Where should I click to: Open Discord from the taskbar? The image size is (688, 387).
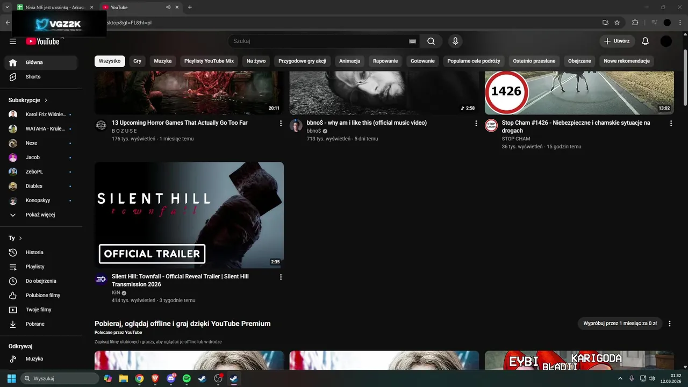click(171, 378)
